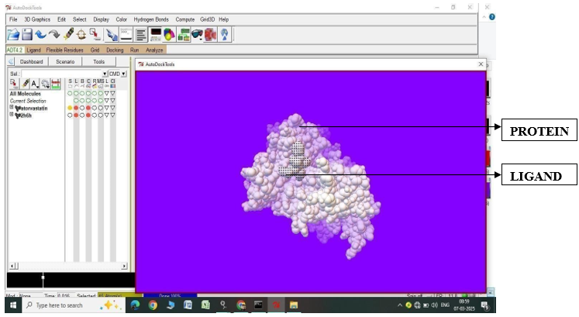Expand the atorvastatin molecule tree node

click(12, 108)
